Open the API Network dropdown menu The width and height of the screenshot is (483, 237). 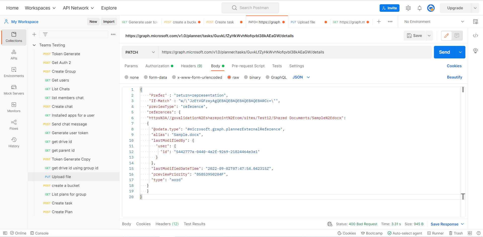[x=78, y=8]
